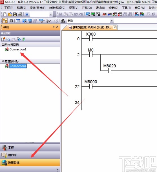Viewport: 157px width, 172px height.
Task: Pin the Navigation panel with pushpin
Action: (x=54, y=27)
